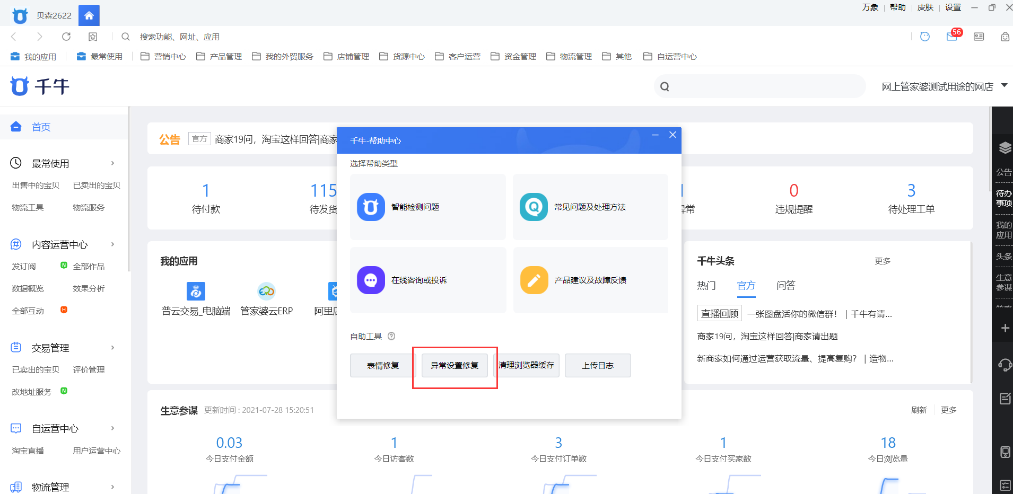This screenshot has width=1013, height=494.
Task: Open 在线咨询或投诉 help option
Action: click(427, 280)
